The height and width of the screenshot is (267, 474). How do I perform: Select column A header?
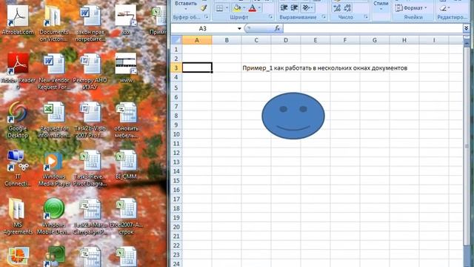[x=197, y=40]
